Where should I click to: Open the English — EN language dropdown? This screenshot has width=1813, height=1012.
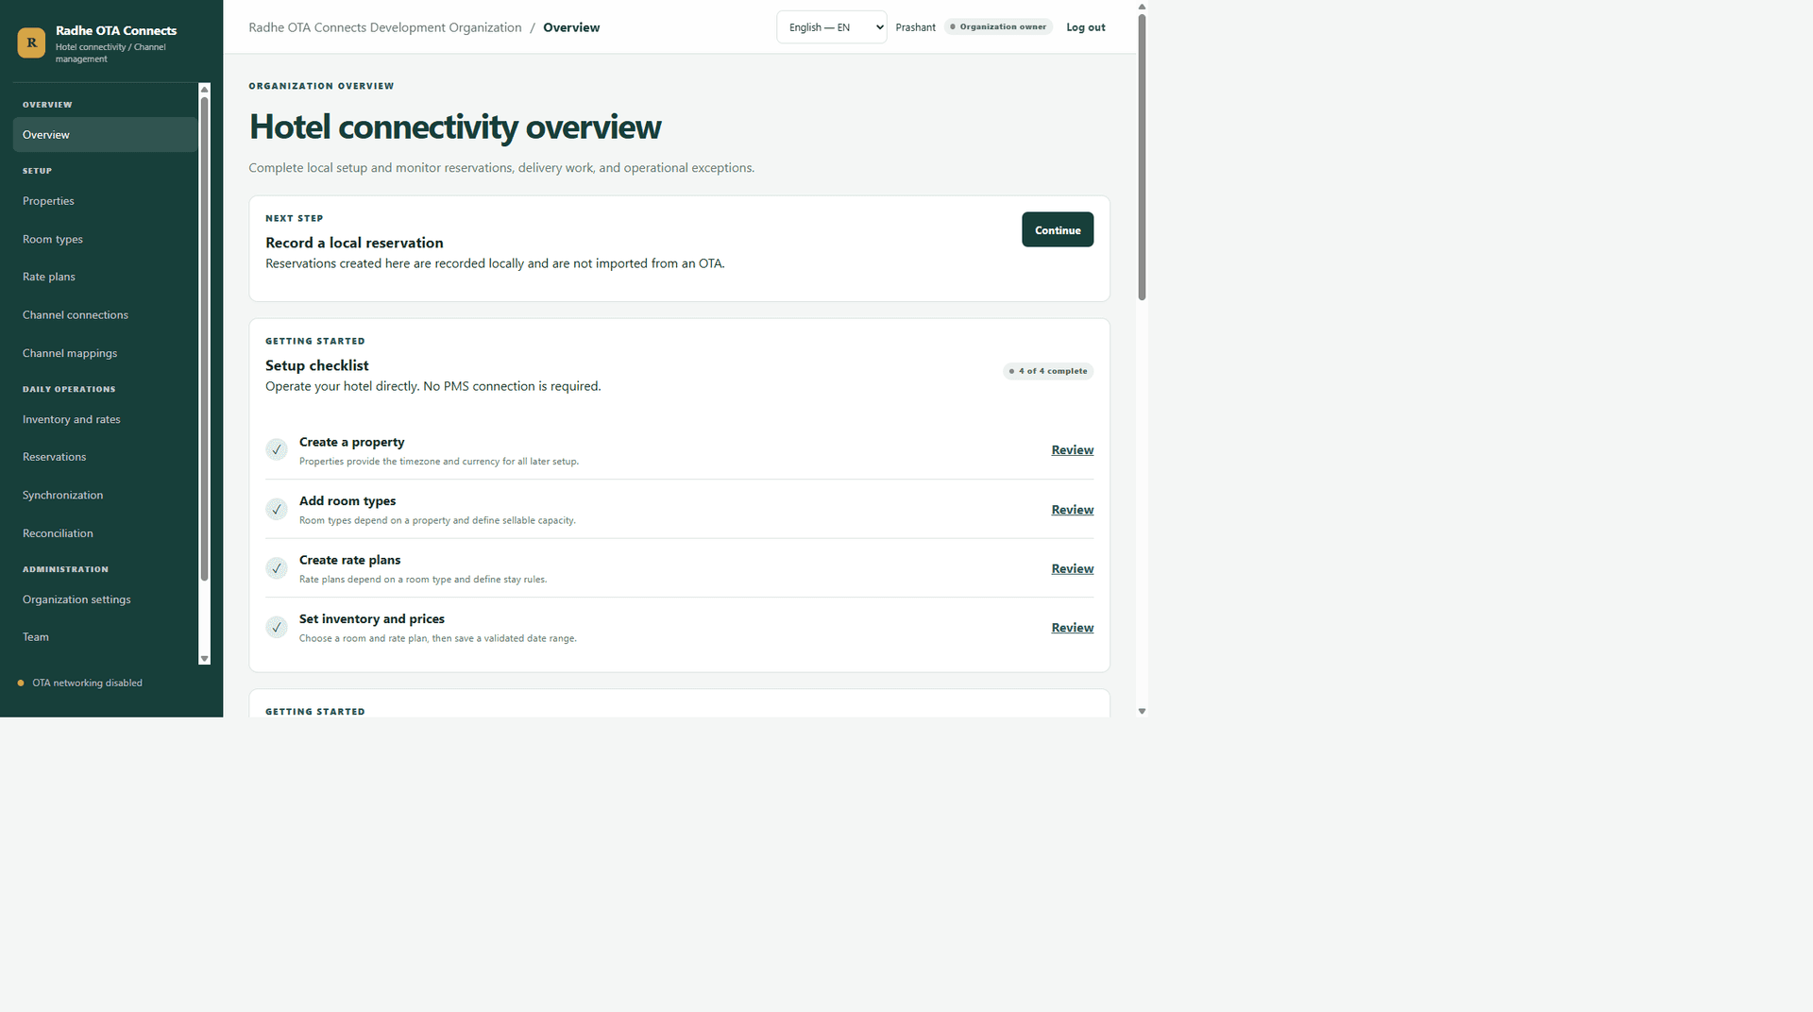pyautogui.click(x=832, y=27)
